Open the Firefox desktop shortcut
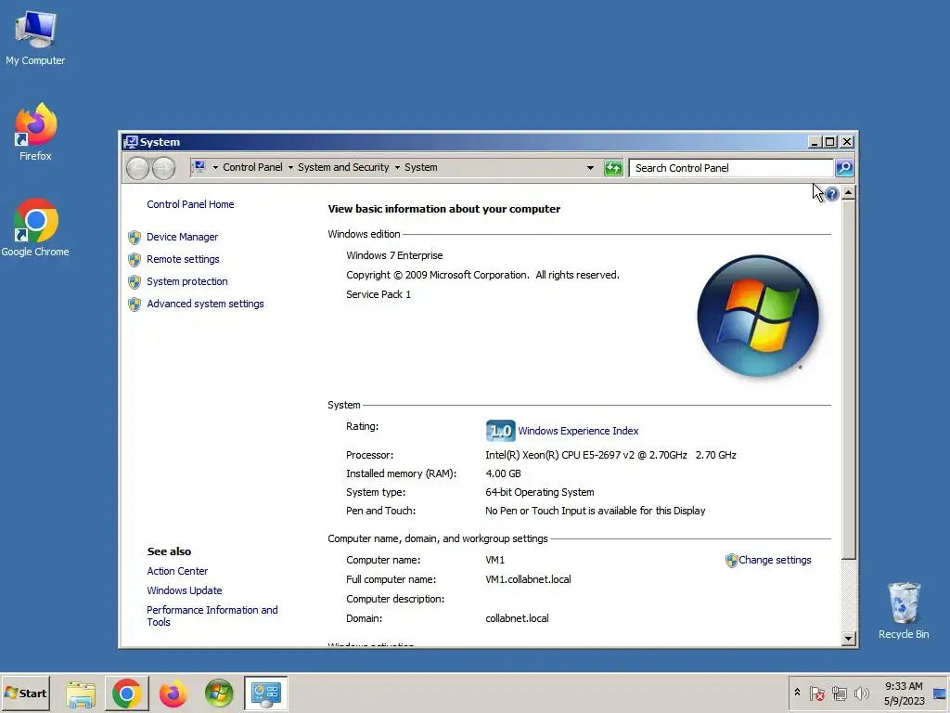 36,132
